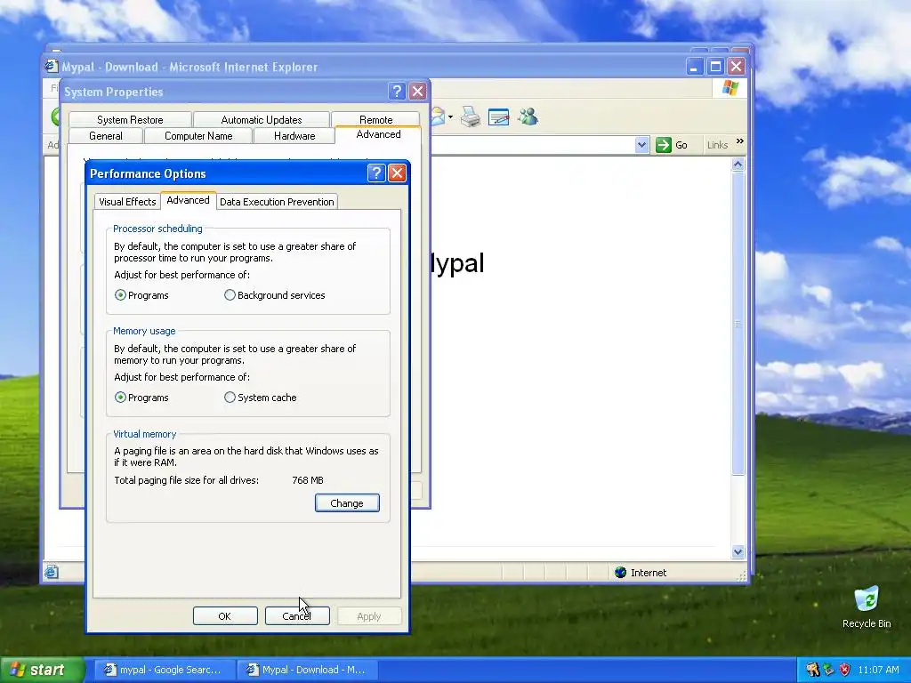Screen dimensions: 911x683
Task: Maximize the Internet Explorer window
Action: [x=715, y=66]
